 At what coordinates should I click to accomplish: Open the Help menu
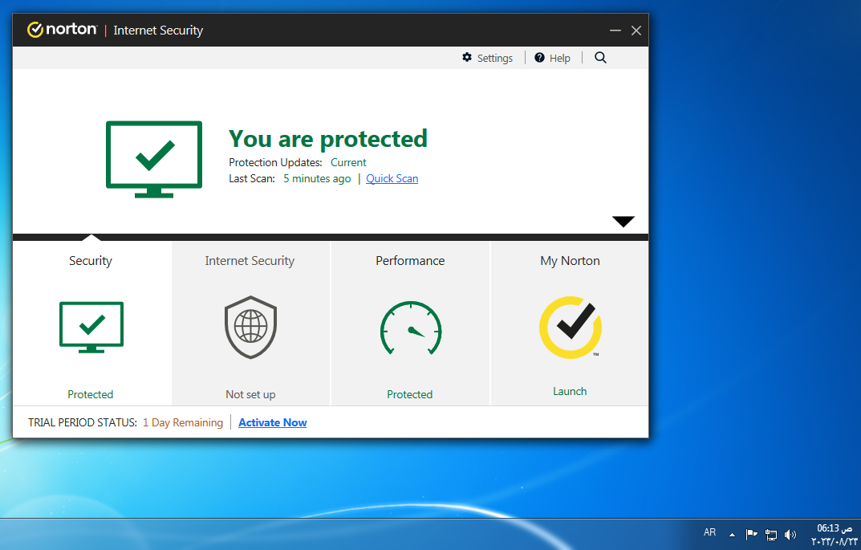(x=552, y=58)
